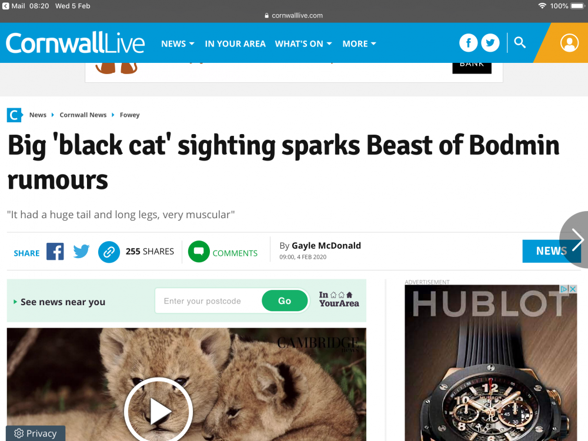Open CornwallLive Facebook page in header
Viewport: 588px width, 441px height.
pos(468,43)
